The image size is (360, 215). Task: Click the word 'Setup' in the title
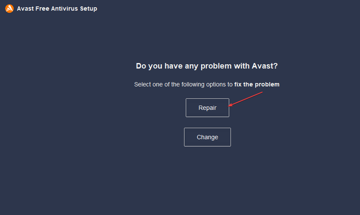88,9
